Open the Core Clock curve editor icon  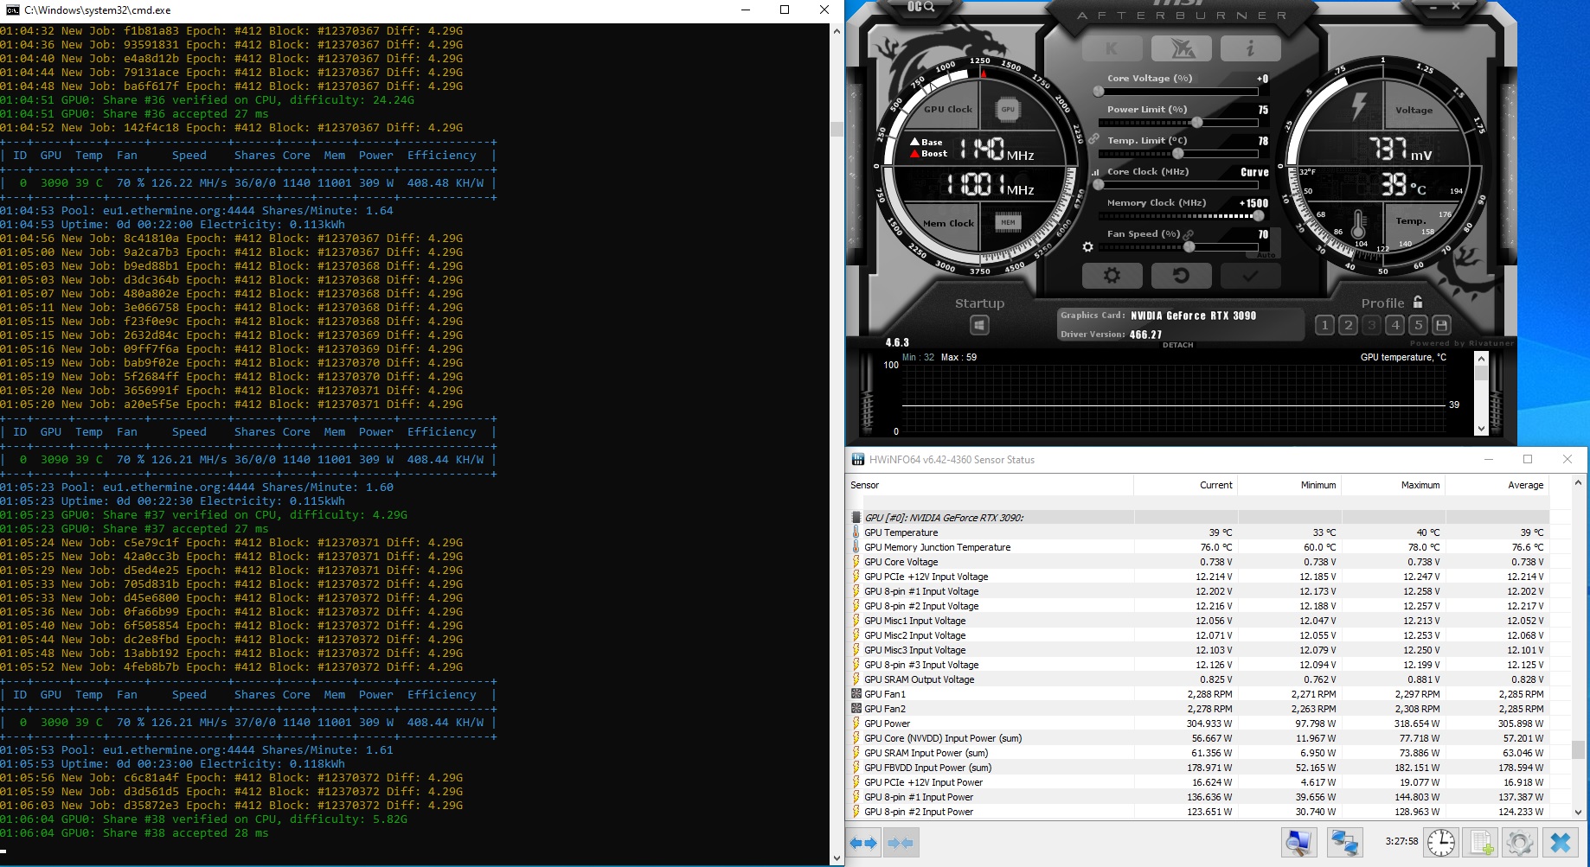[1096, 172]
